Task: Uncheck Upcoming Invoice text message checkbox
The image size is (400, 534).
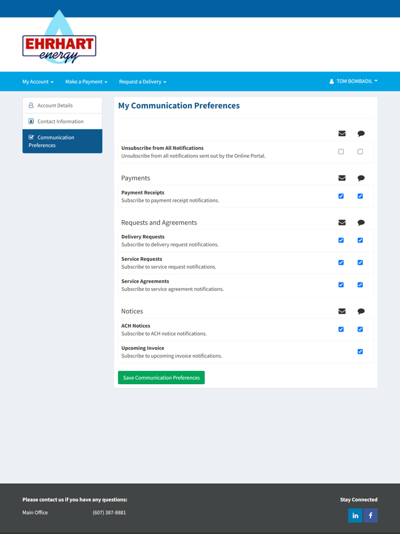Action: coord(360,352)
